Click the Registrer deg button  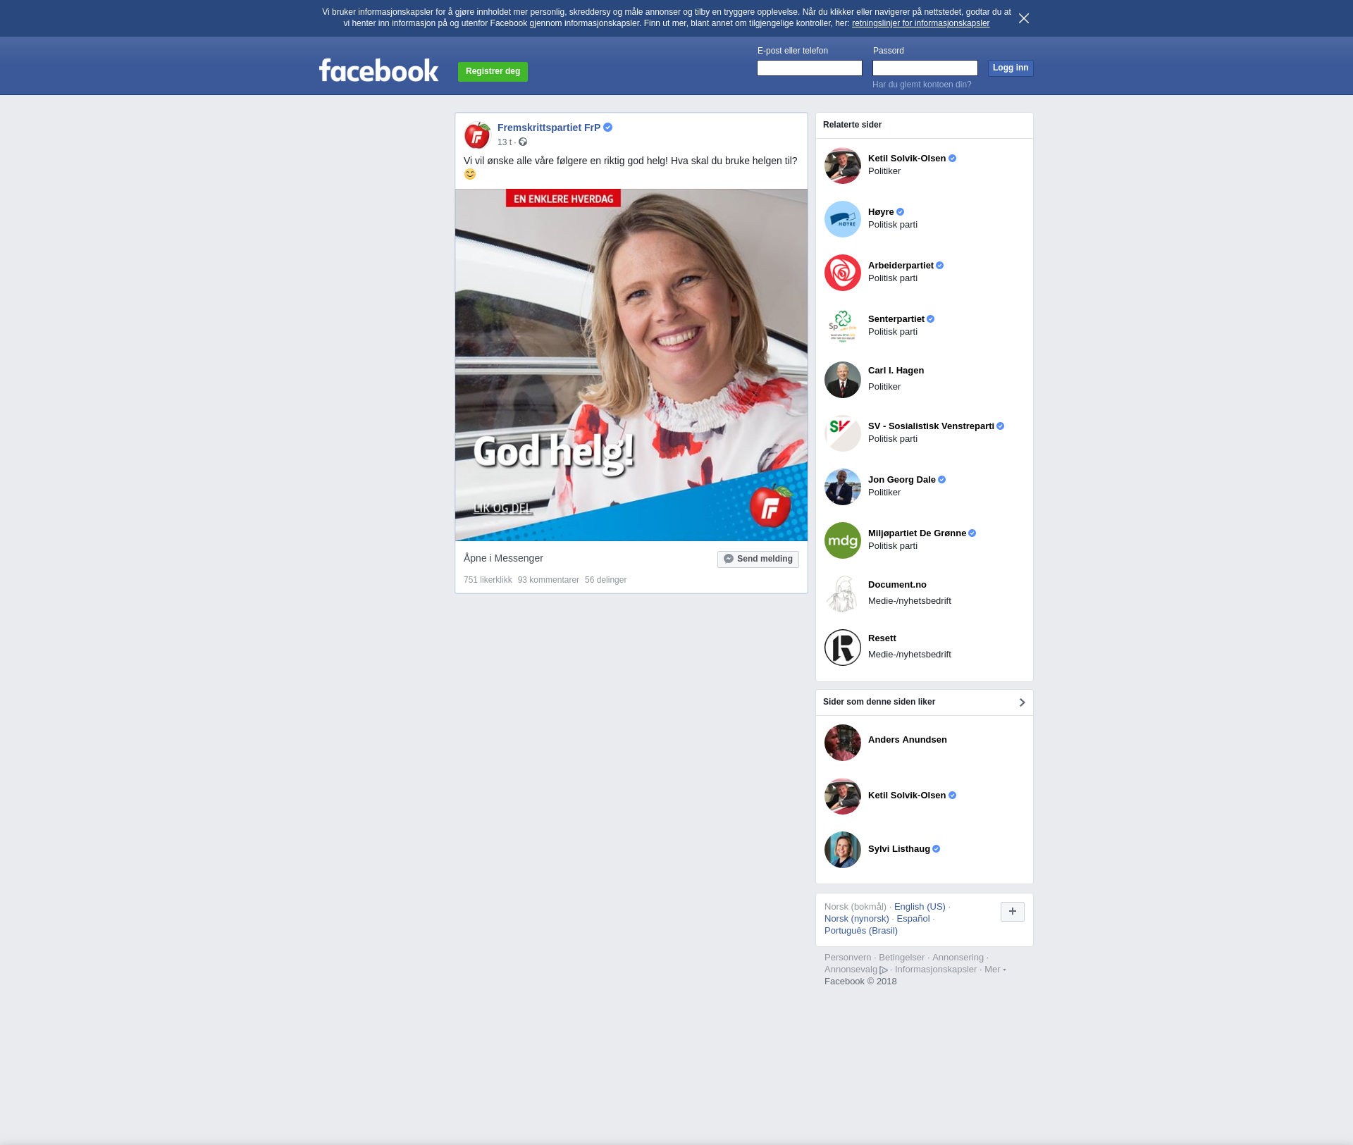(493, 71)
